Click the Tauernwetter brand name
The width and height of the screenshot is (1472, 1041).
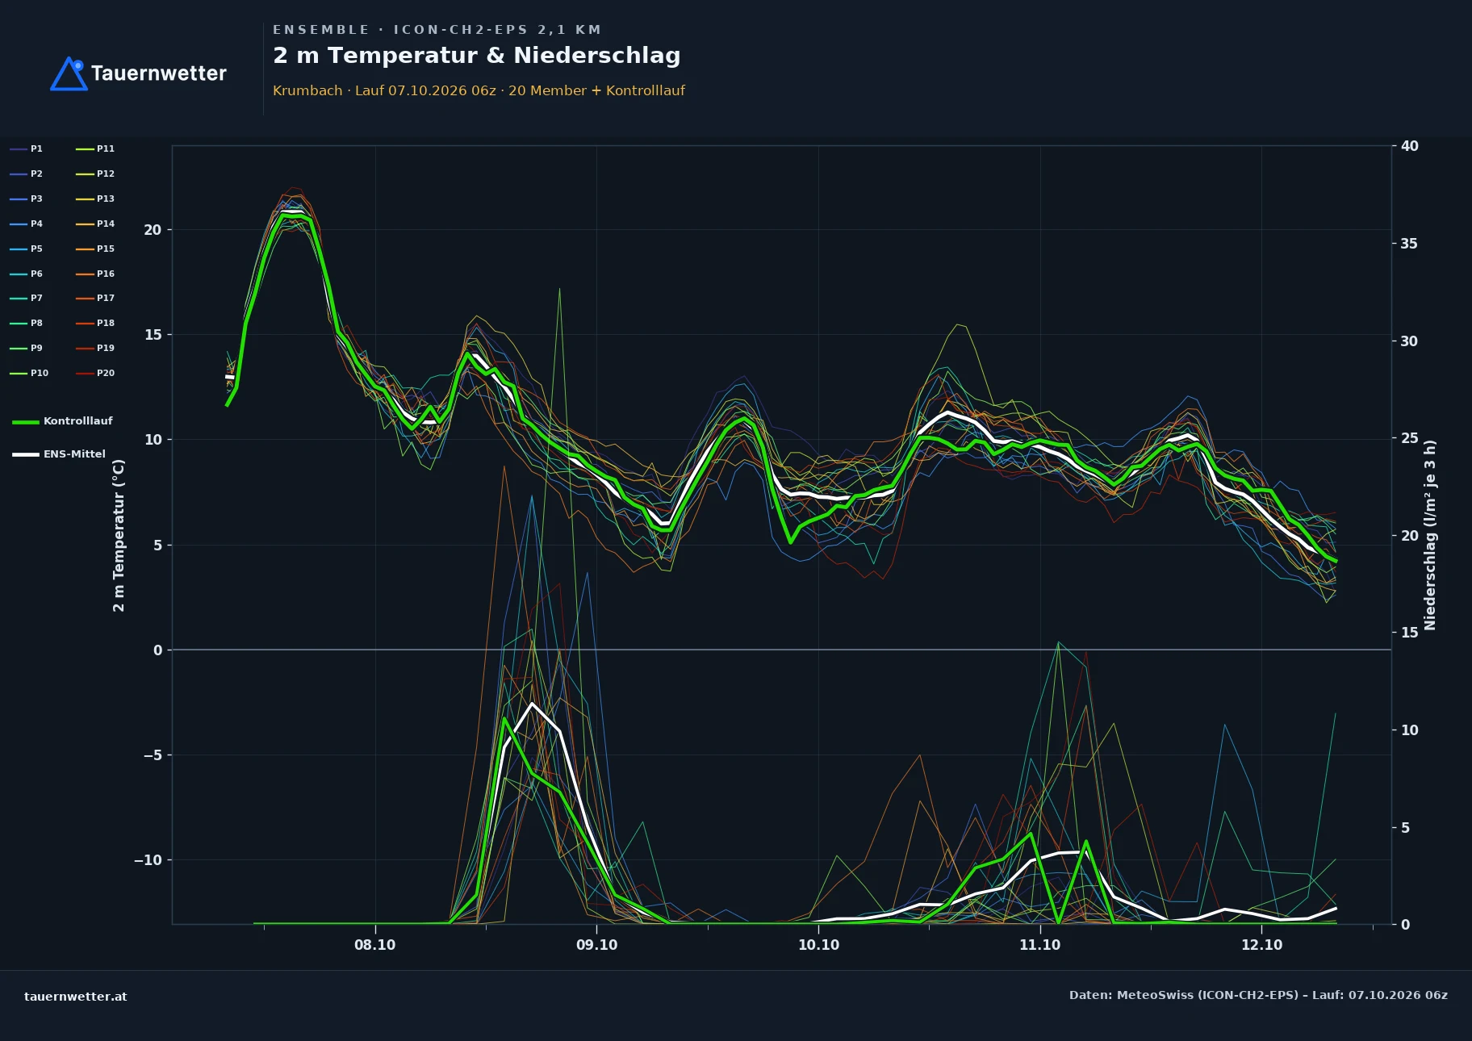[x=159, y=73]
